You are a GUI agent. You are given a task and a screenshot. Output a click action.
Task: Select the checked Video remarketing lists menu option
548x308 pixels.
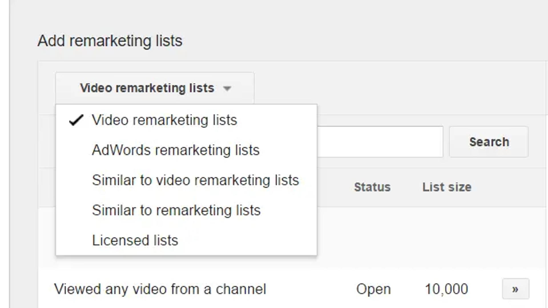[x=186, y=120]
